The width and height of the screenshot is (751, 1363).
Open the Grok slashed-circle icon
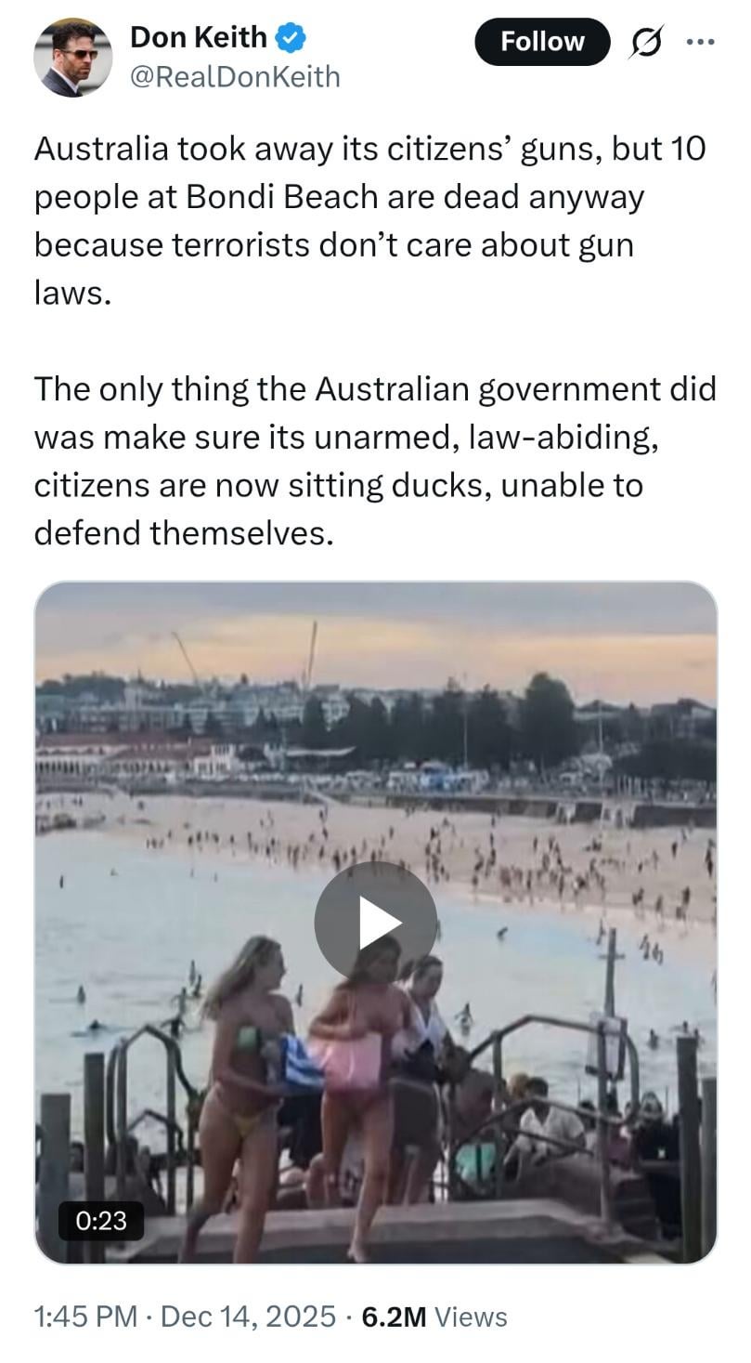[x=645, y=43]
